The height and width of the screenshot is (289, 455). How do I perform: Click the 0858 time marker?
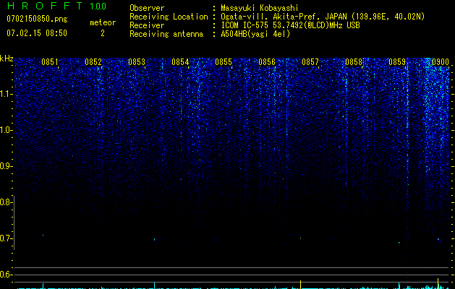[x=354, y=62]
